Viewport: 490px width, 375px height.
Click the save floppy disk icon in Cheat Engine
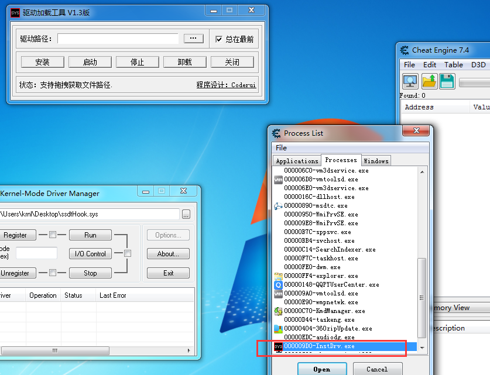click(447, 81)
